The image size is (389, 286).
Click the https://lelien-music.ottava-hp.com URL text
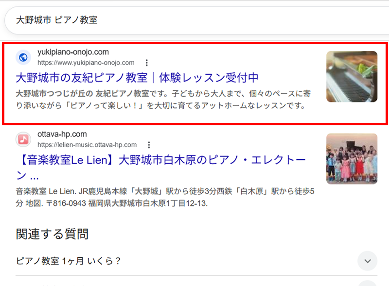(x=87, y=145)
